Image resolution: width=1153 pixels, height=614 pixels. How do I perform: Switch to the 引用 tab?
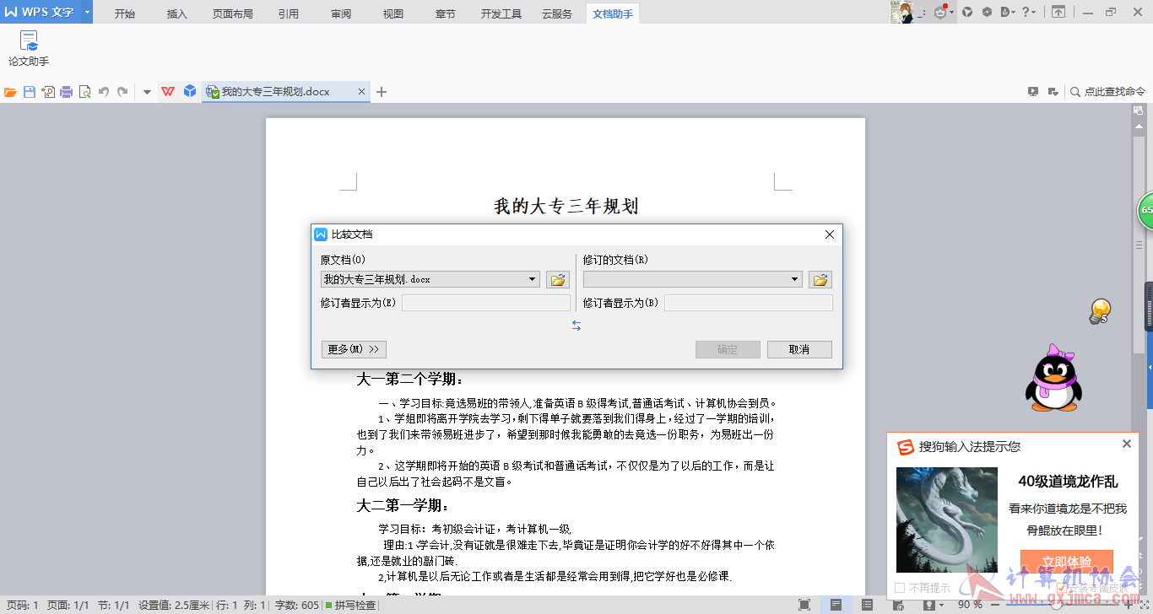pos(289,13)
